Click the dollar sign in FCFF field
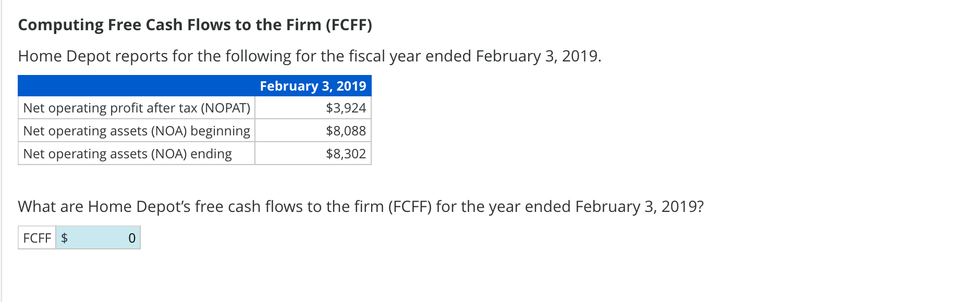 [65, 238]
